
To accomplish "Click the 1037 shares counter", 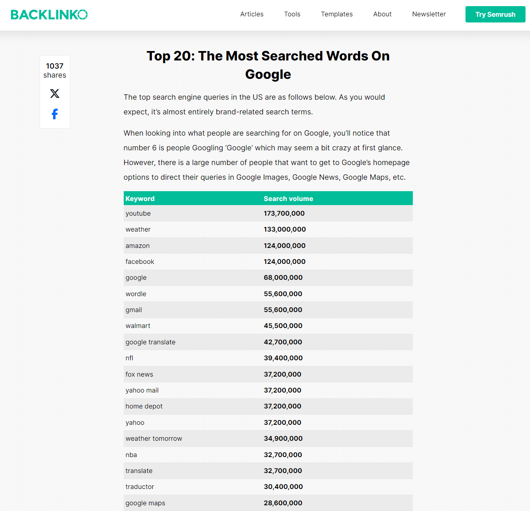I will point(55,70).
